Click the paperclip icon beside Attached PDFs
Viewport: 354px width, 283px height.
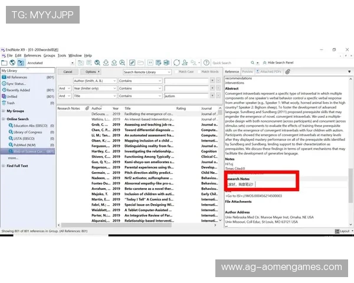point(287,71)
